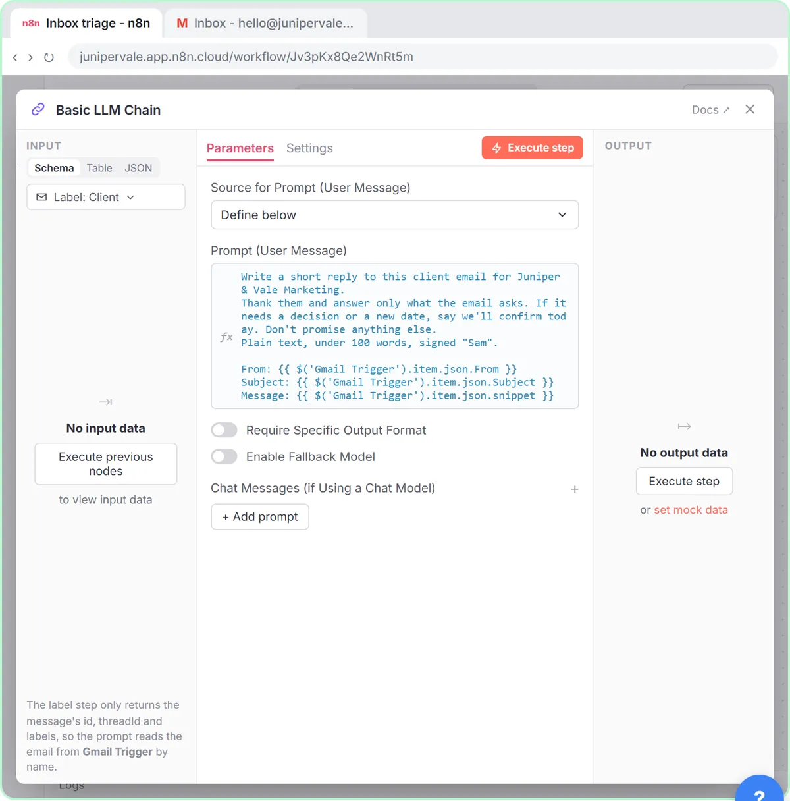Select the Table input view
This screenshot has height=801, width=790.
[x=99, y=168]
